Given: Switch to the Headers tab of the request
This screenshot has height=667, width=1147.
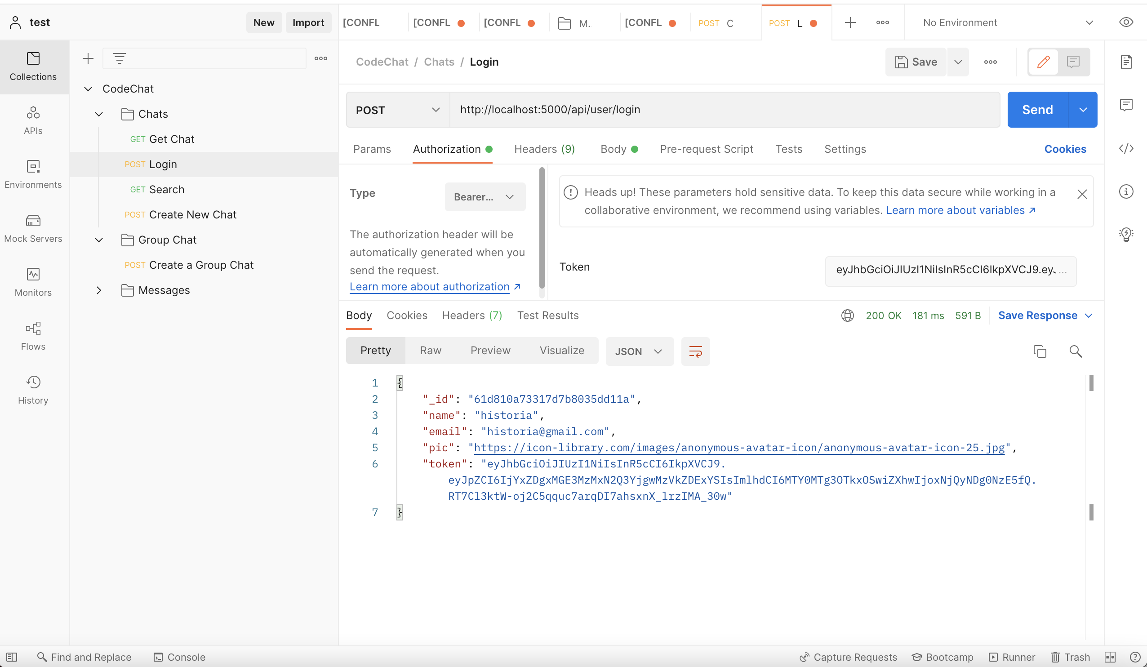Looking at the screenshot, I should (x=544, y=149).
